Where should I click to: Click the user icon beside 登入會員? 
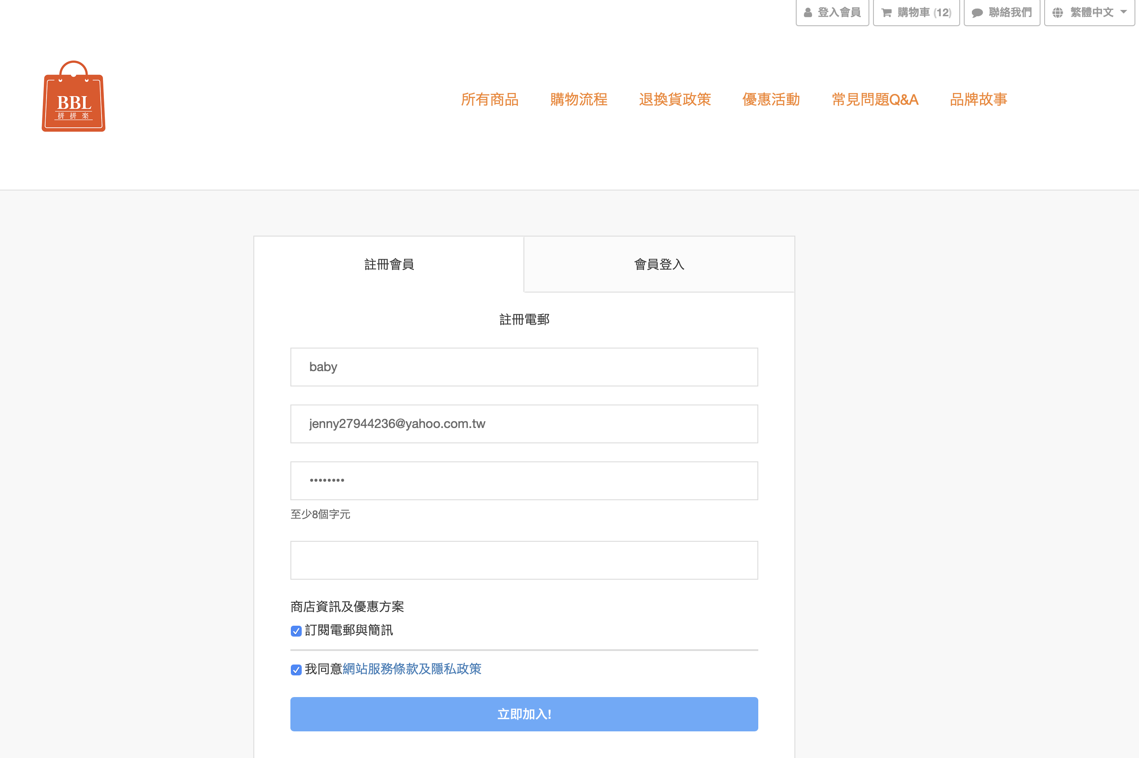tap(808, 13)
